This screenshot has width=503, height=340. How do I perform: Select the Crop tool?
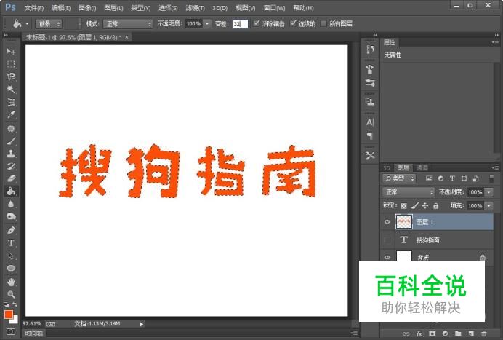coord(11,102)
